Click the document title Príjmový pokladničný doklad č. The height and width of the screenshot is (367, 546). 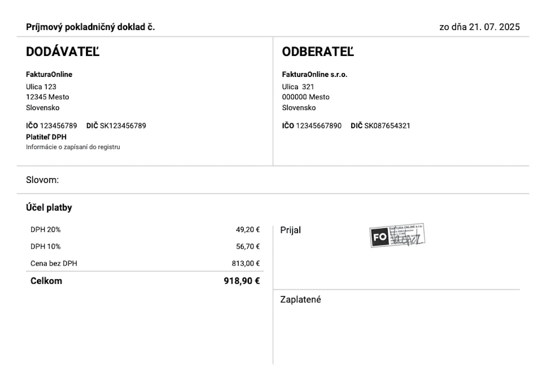[x=91, y=27]
